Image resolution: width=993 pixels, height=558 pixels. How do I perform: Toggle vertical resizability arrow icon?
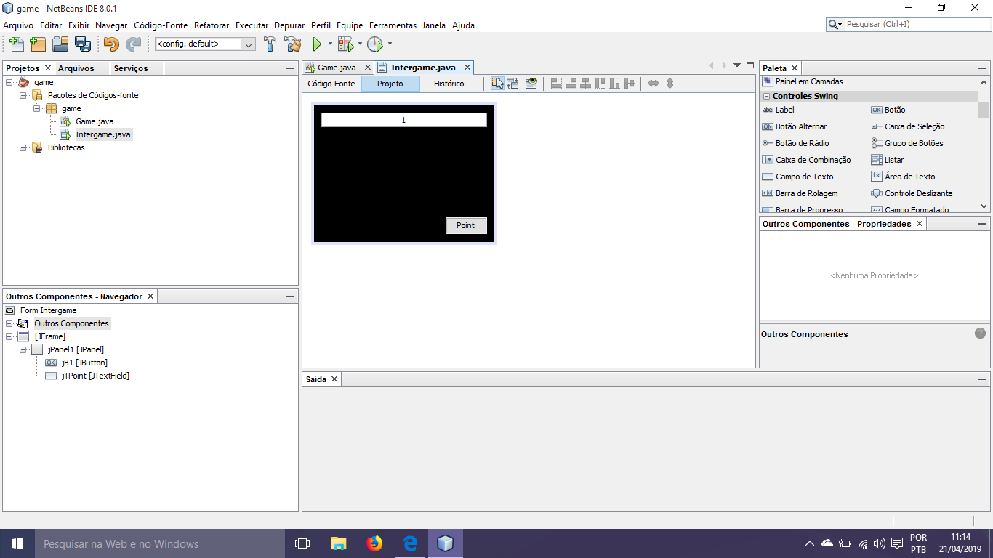(670, 84)
